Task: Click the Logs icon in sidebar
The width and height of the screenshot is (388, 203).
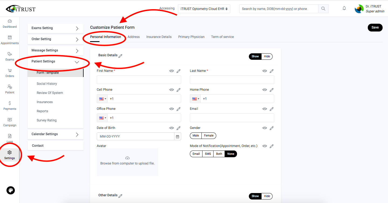Action: pyautogui.click(x=10, y=138)
